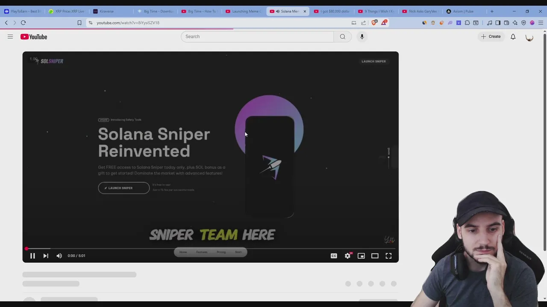This screenshot has height=307, width=547.
Task: Open a new browser tab
Action: [x=492, y=12]
